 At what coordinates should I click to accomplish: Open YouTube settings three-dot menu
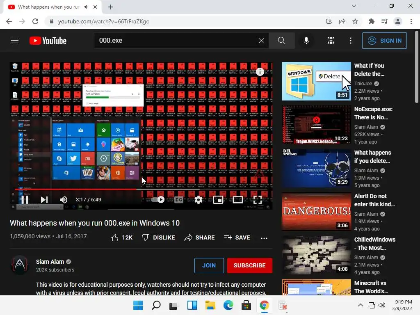click(350, 41)
